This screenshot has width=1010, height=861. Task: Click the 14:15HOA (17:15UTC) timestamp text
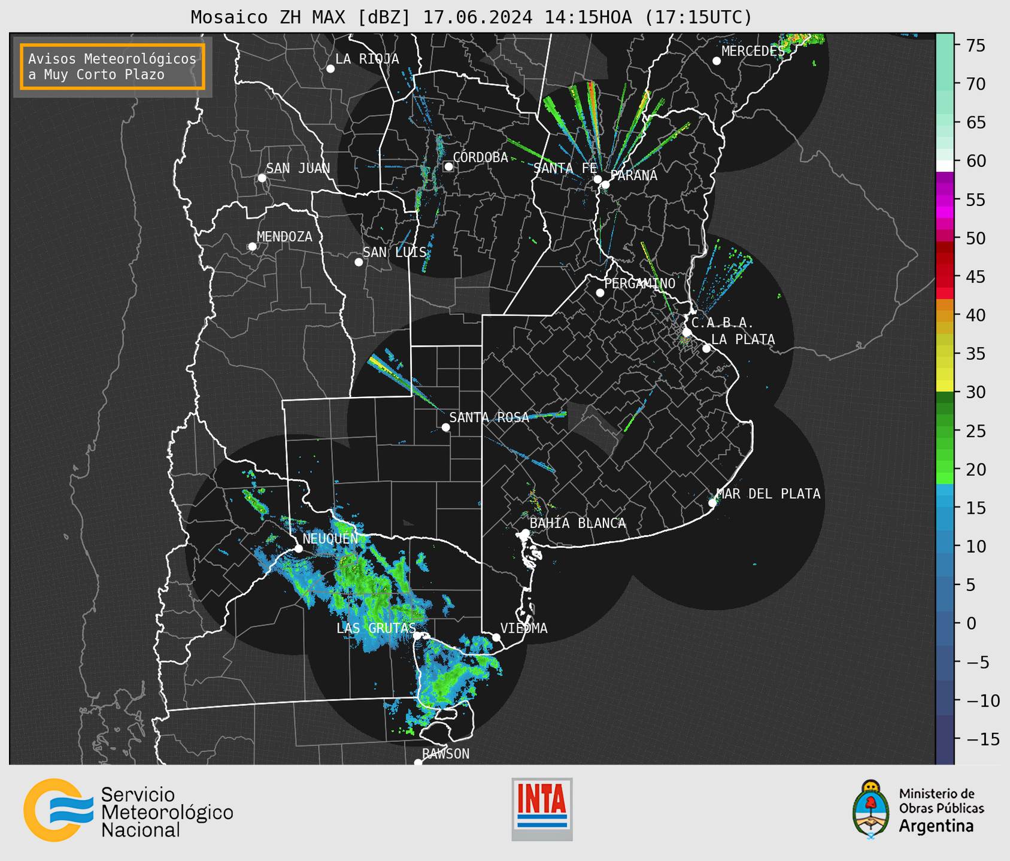pos(648,17)
